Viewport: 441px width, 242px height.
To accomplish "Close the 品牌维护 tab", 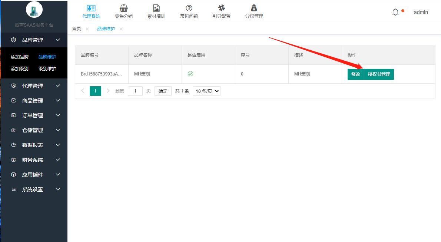I will (121, 29).
